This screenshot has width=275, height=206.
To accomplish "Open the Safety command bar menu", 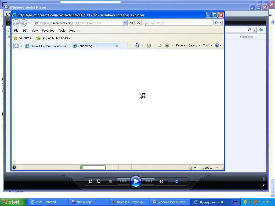I will [194, 45].
